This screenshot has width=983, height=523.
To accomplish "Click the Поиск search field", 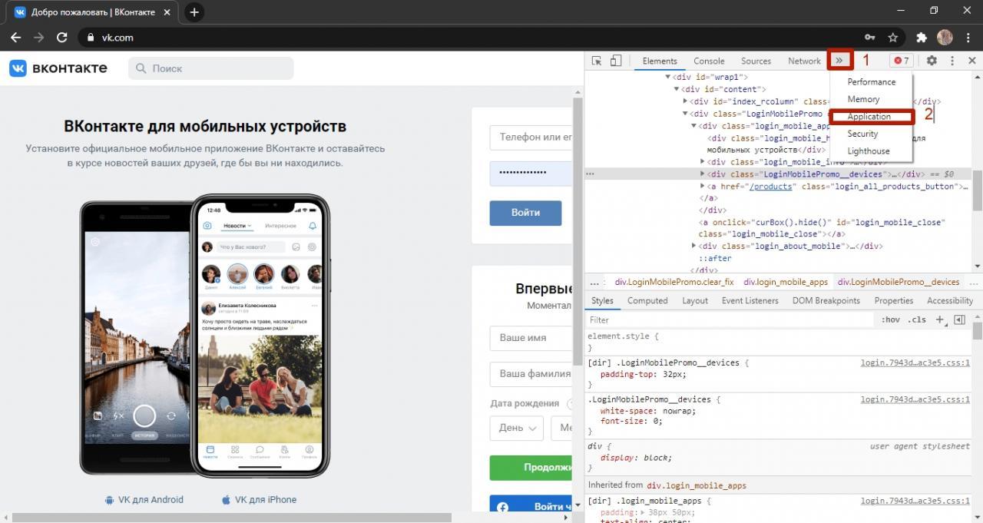I will (210, 68).
